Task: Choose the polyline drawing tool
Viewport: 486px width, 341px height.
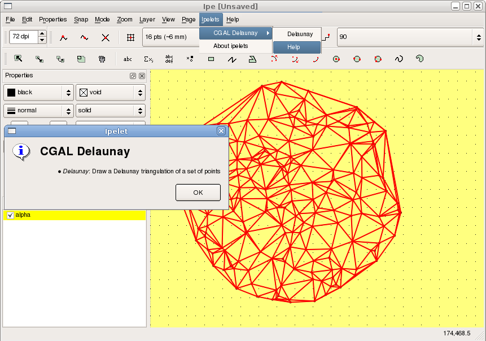Action: pyautogui.click(x=231, y=58)
